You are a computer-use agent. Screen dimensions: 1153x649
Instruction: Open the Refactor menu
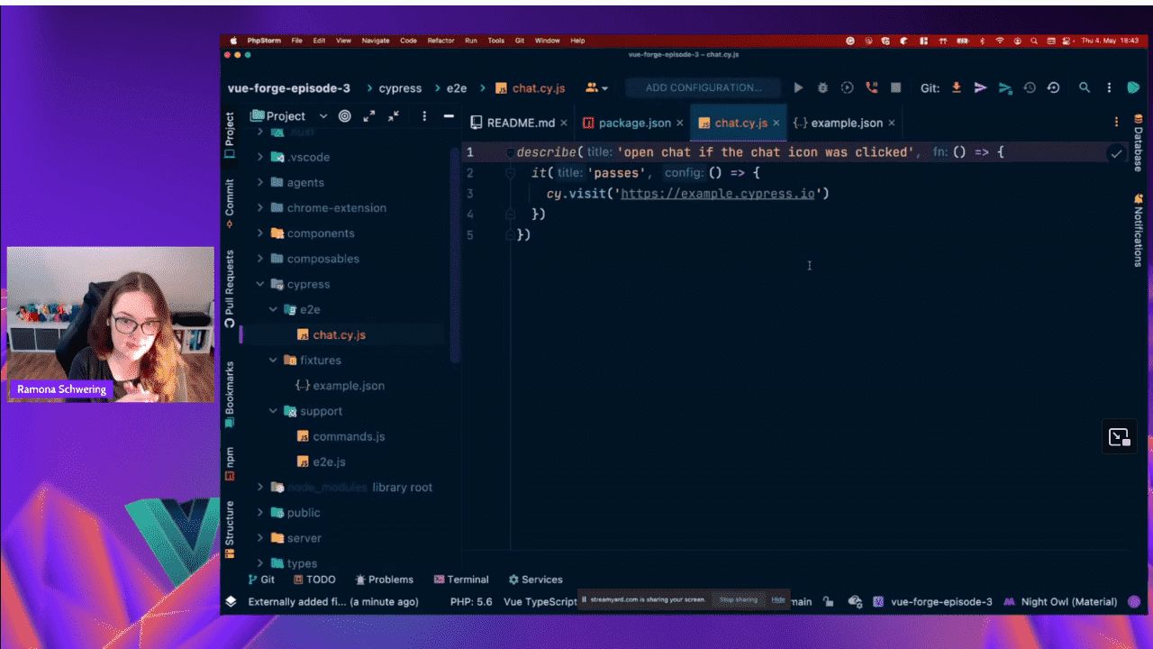pyautogui.click(x=440, y=41)
